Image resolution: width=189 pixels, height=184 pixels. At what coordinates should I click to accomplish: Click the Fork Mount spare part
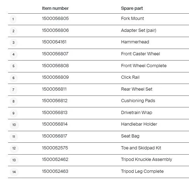click(x=132, y=19)
